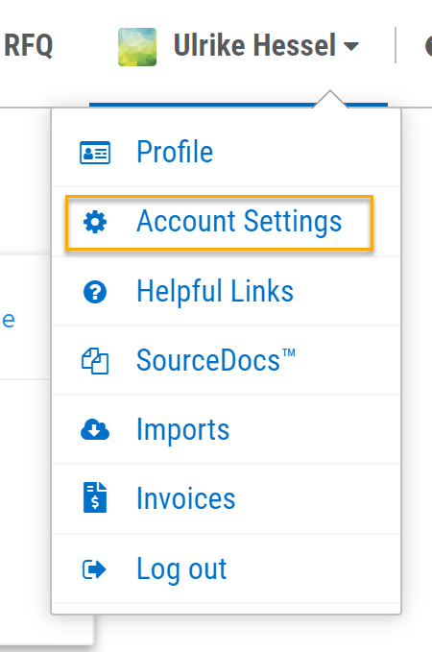Click the Imports cloud download icon
This screenshot has height=652, width=432.
point(95,429)
